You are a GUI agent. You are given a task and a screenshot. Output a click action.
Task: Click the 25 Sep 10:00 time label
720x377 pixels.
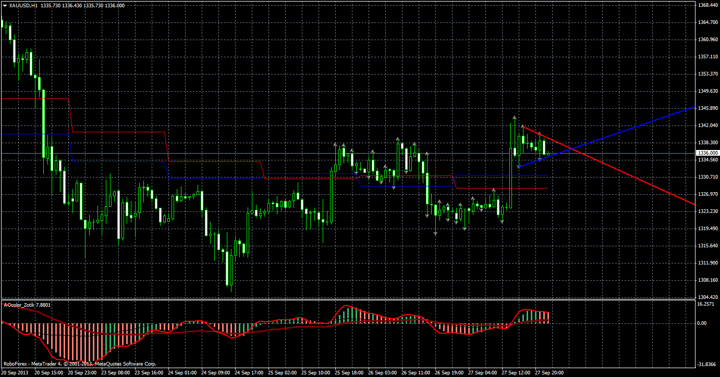click(317, 373)
